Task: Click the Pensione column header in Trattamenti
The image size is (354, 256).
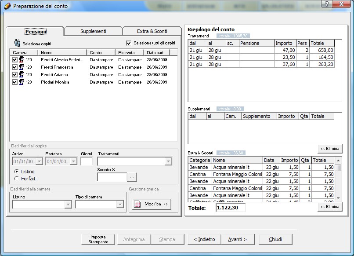Action: 256,43
